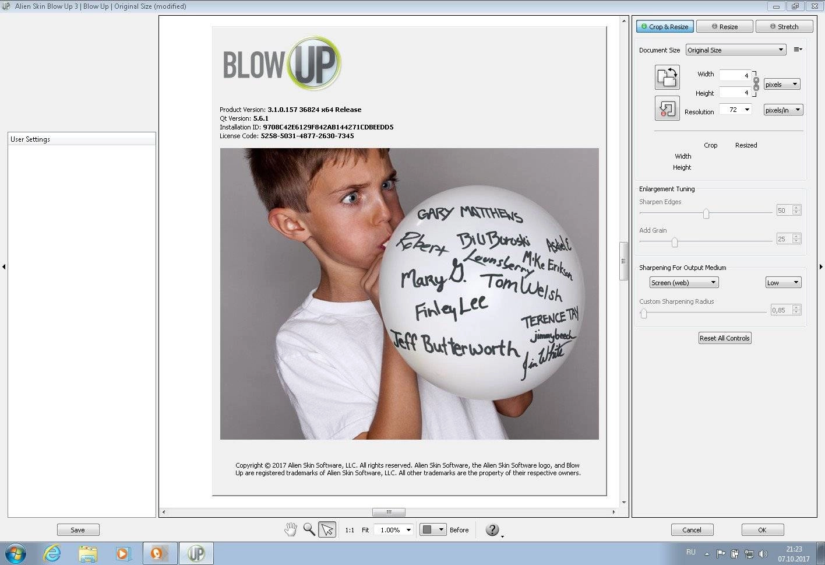
Task: Click the Custom Sharpening Radius slider handle
Action: click(x=644, y=313)
